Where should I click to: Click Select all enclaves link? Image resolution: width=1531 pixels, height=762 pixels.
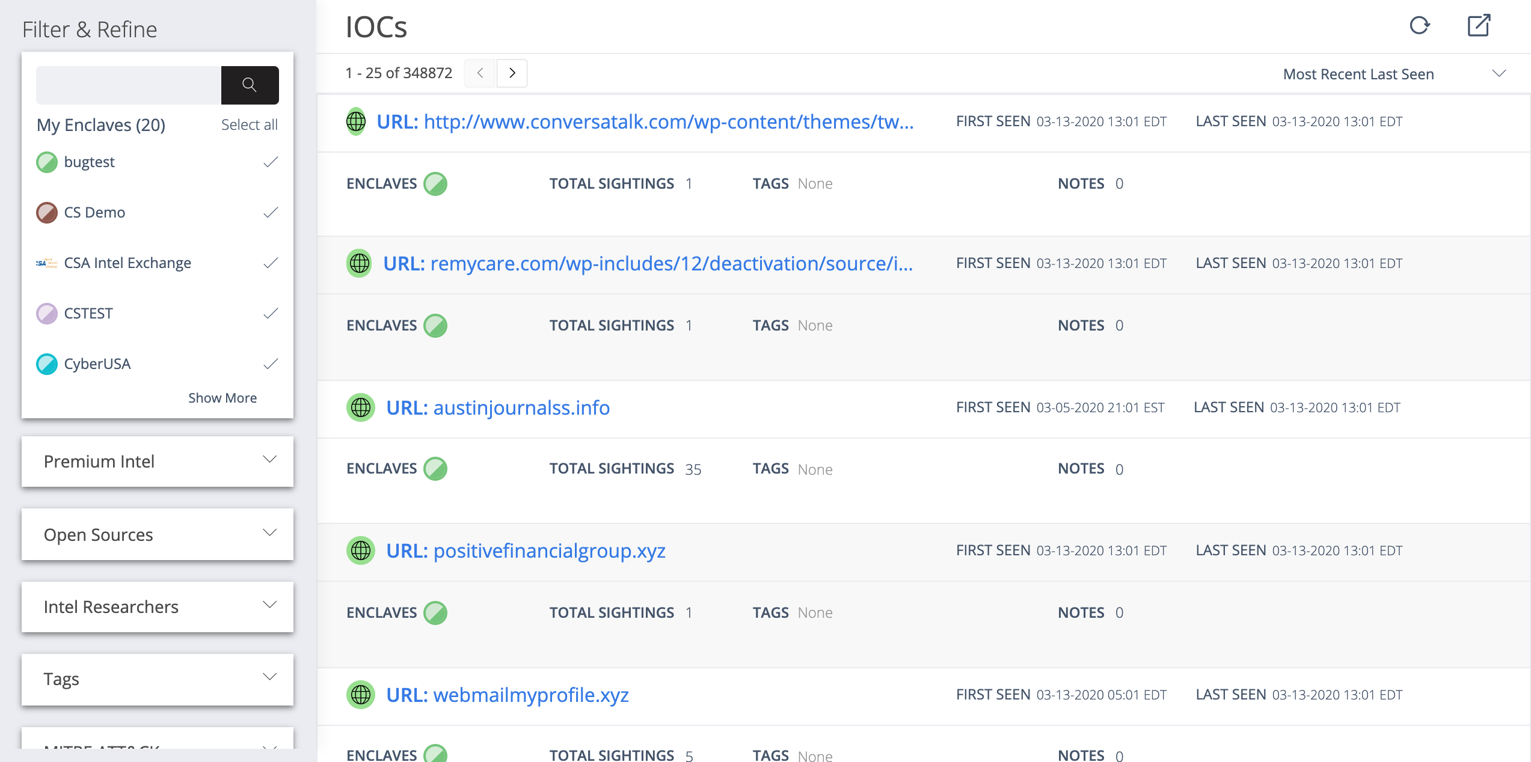point(249,125)
